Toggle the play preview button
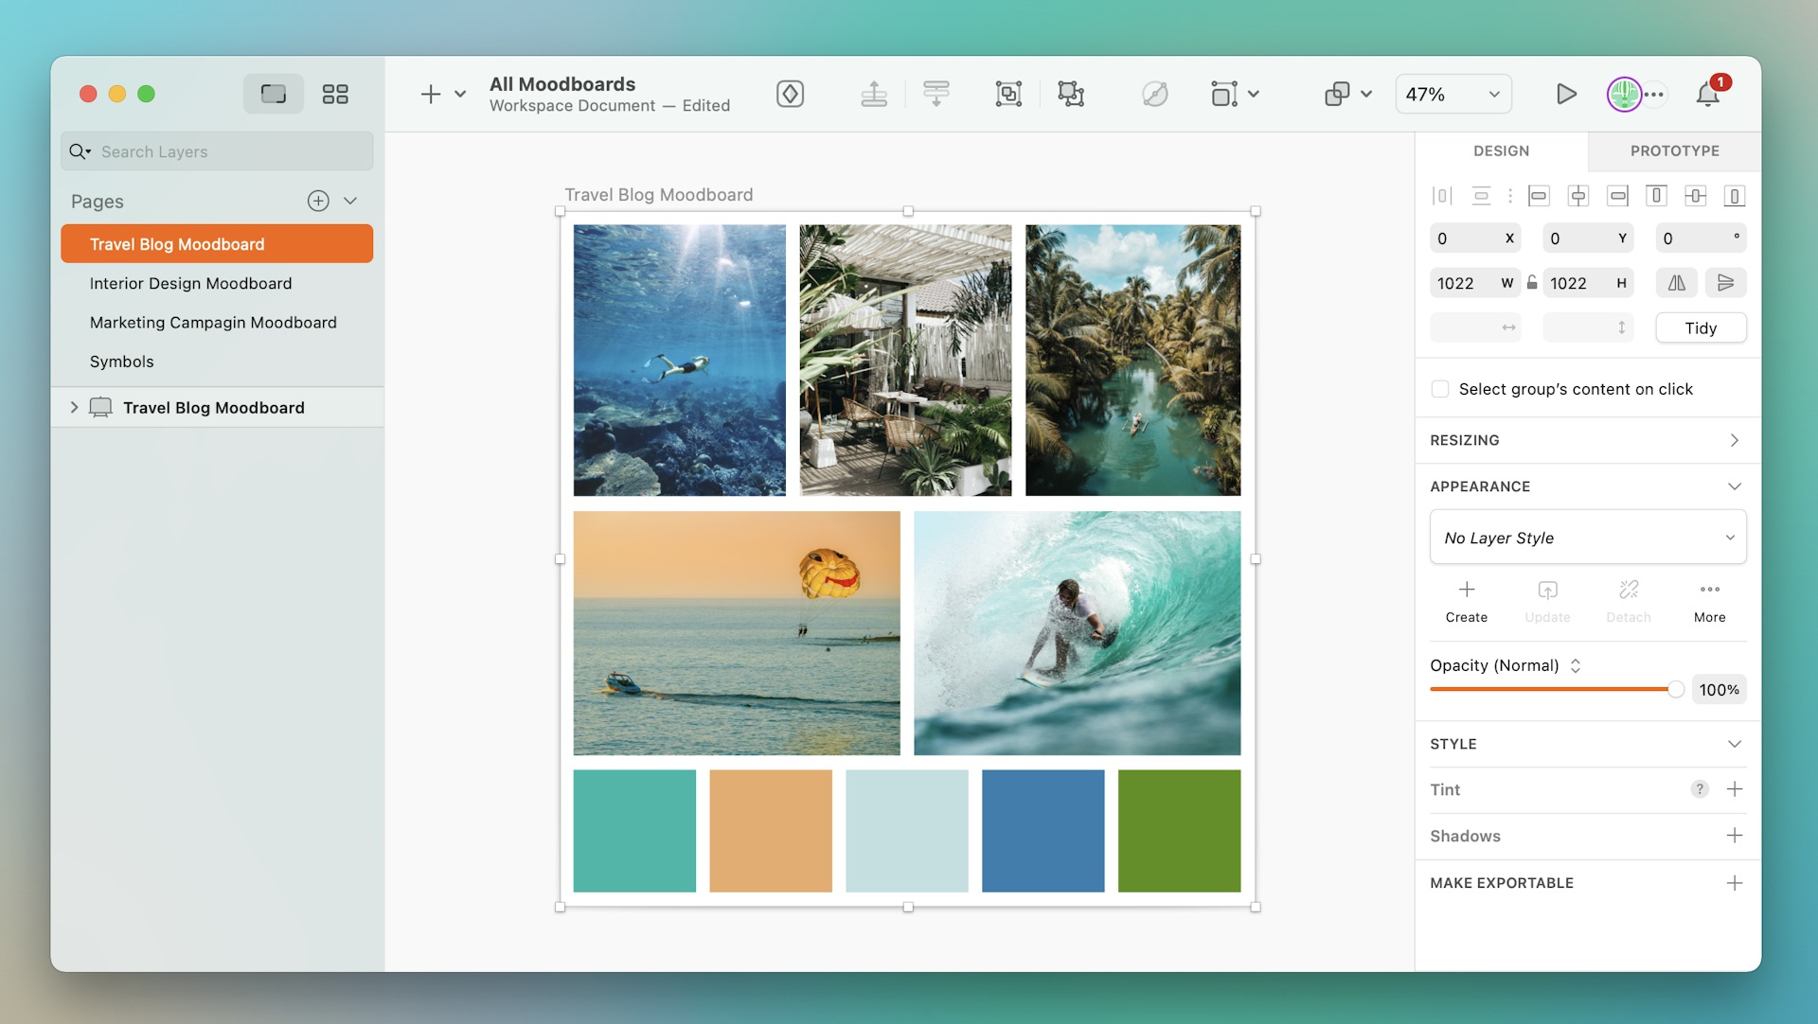Viewport: 1818px width, 1024px height. (x=1566, y=94)
